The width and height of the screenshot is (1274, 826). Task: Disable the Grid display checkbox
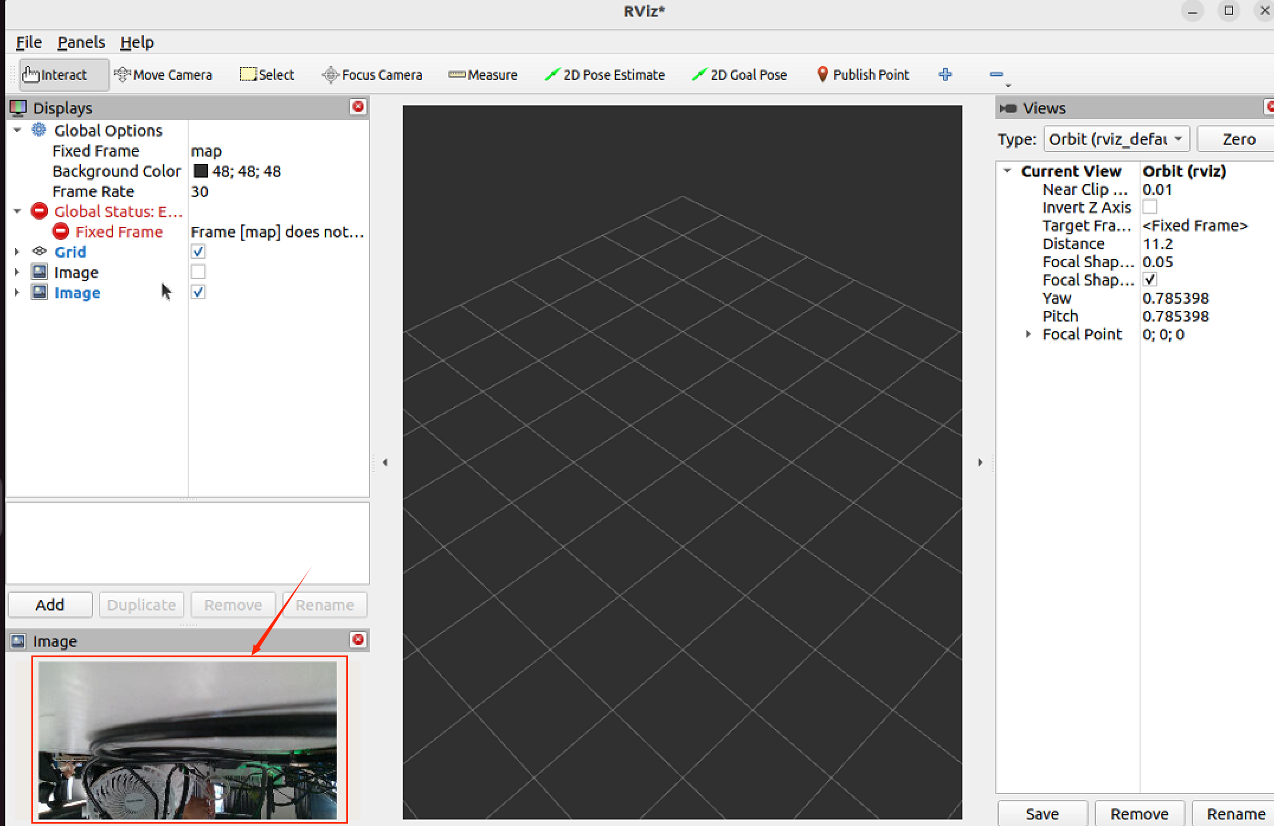click(x=198, y=252)
